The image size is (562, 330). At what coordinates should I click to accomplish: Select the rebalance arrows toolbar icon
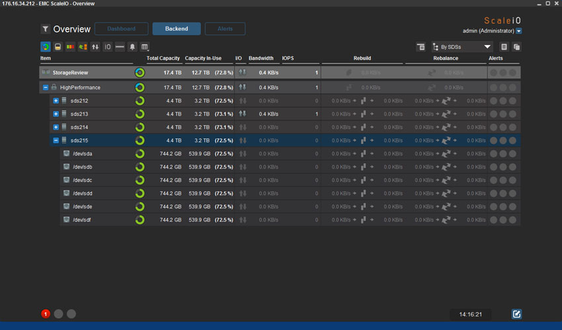(x=83, y=47)
